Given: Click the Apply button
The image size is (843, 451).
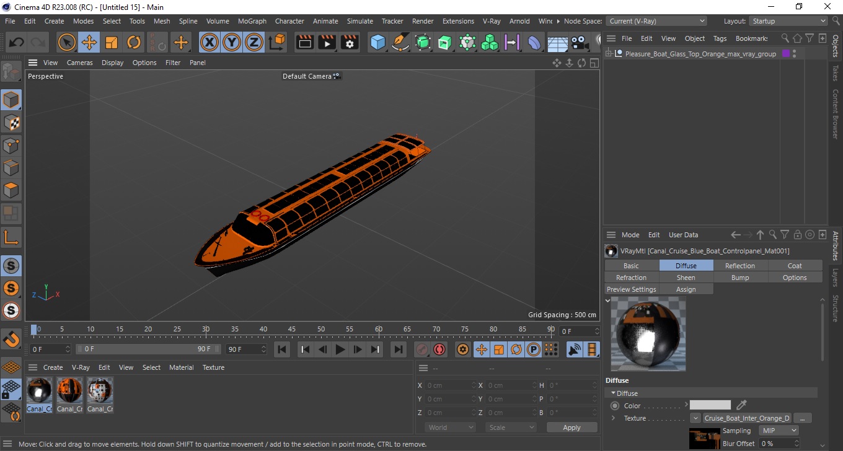Looking at the screenshot, I should 572,427.
